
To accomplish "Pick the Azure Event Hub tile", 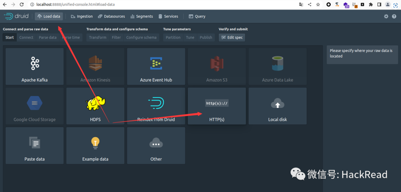I will [x=156, y=66].
